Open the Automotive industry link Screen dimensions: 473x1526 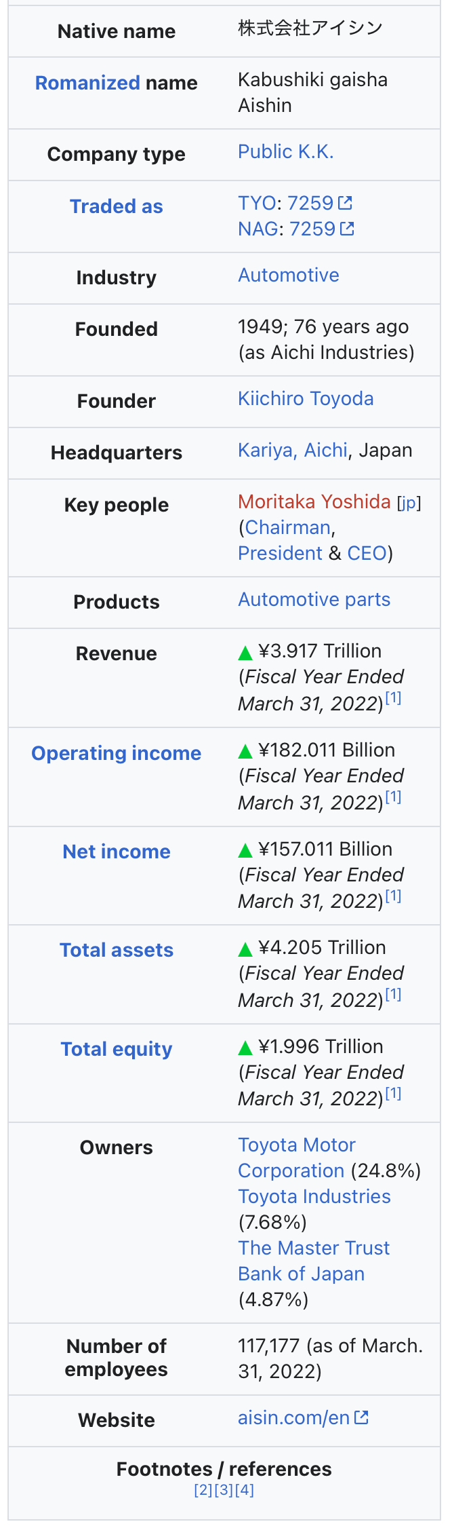pyautogui.click(x=288, y=275)
